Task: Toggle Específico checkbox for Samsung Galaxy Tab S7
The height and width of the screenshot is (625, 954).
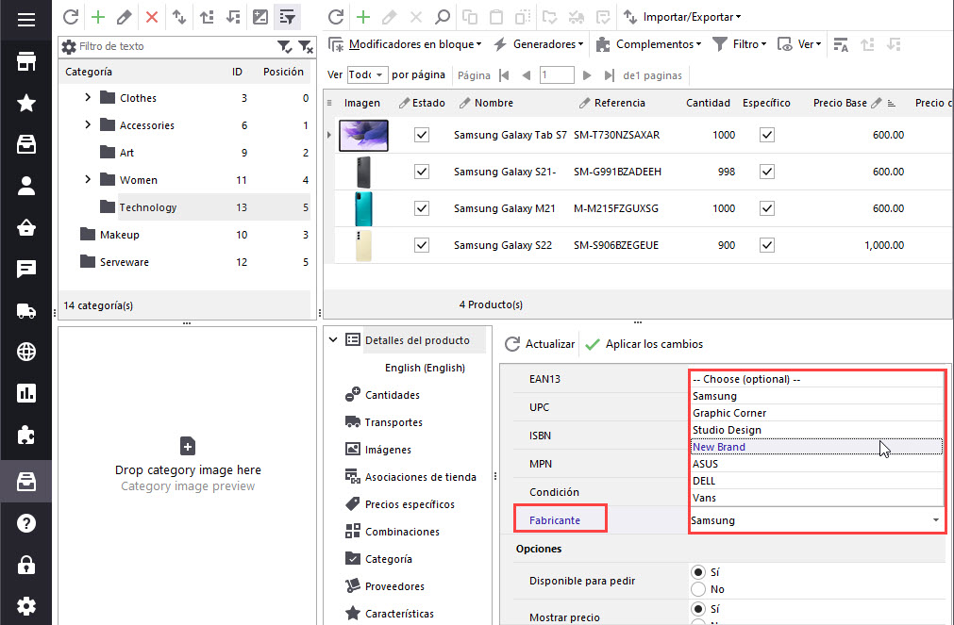Action: coord(767,135)
